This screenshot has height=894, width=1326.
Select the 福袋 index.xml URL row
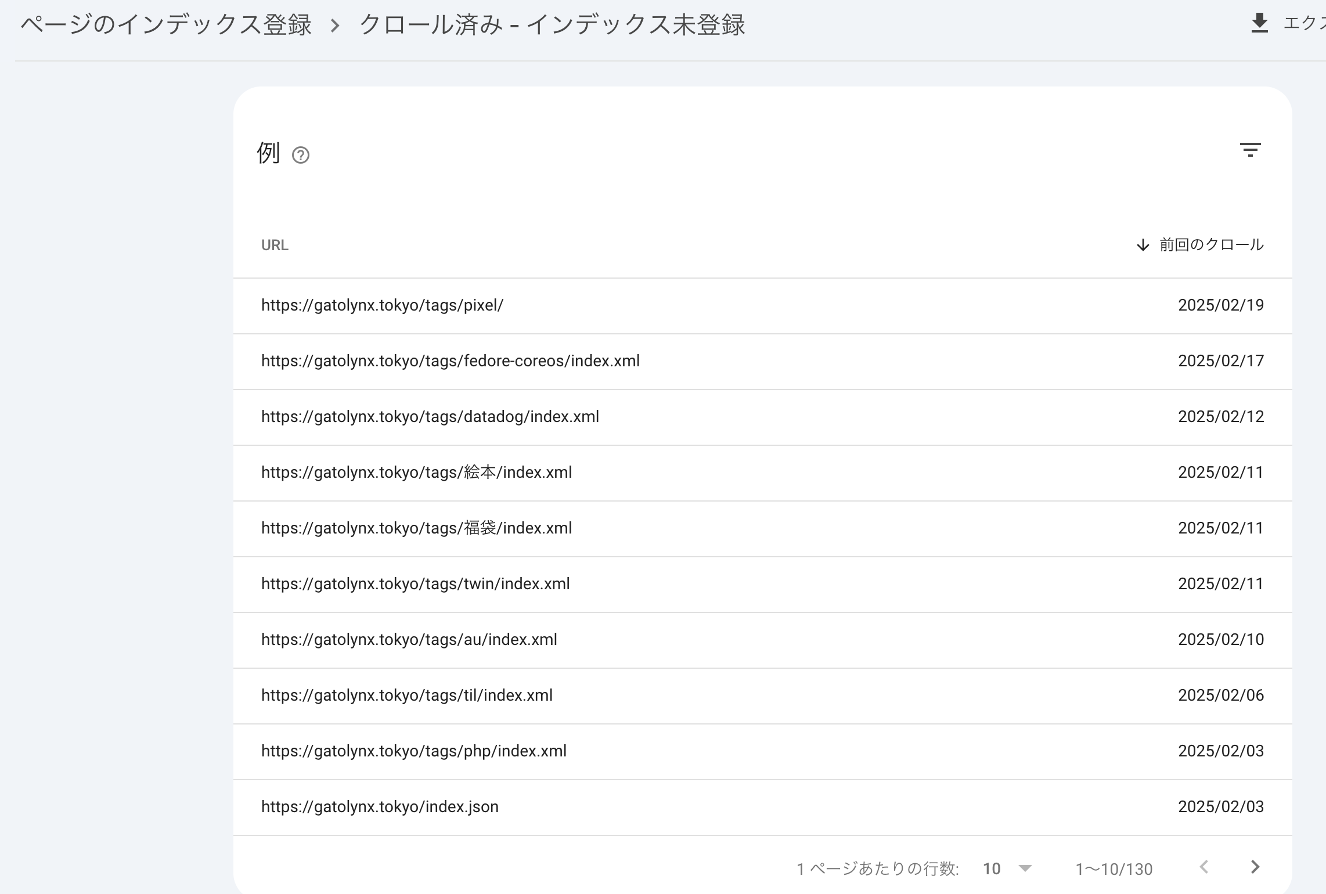pos(416,528)
